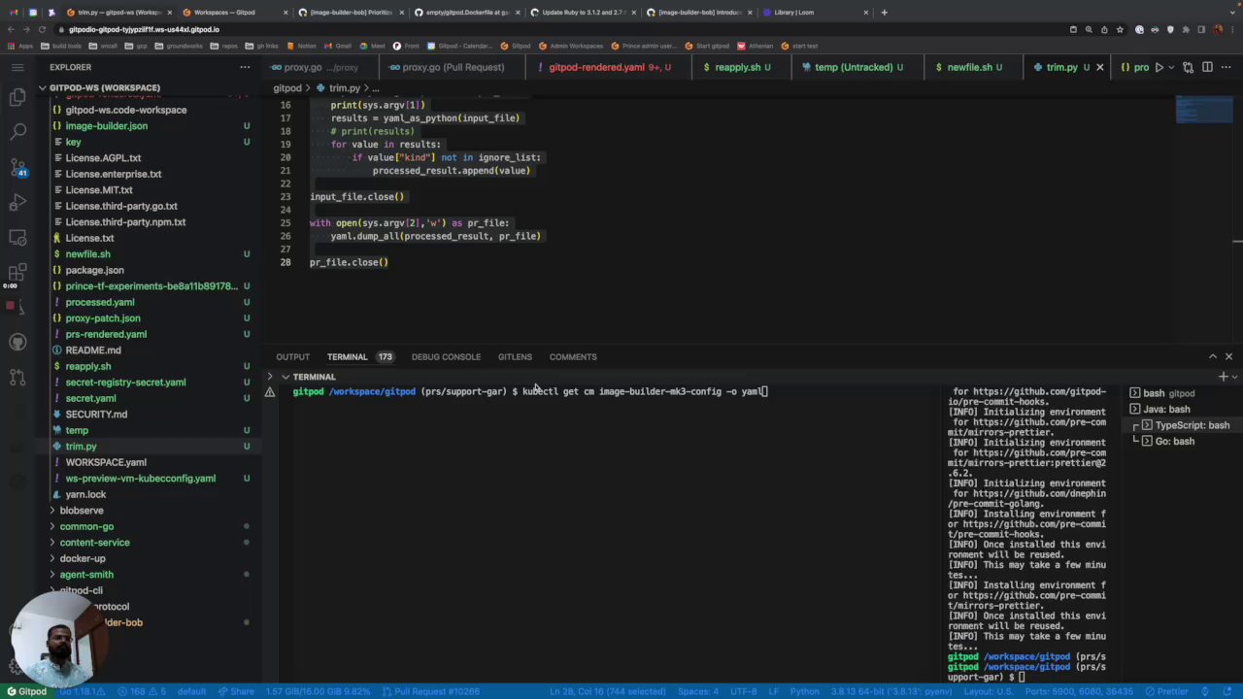Open browser extensions puzzle icon

1186,29
